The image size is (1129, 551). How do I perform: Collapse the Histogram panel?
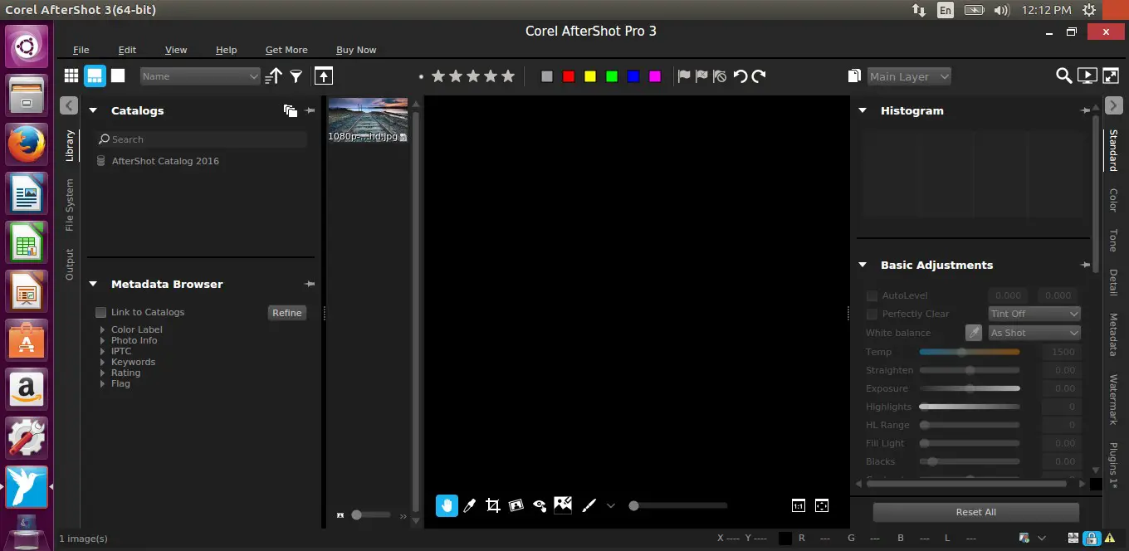(863, 110)
